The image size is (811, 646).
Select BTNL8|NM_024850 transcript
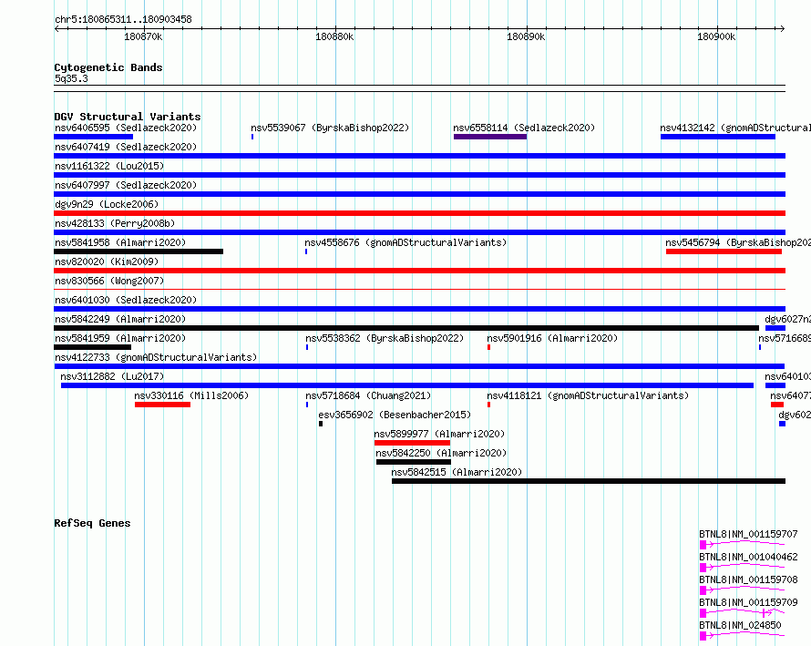[x=740, y=625]
